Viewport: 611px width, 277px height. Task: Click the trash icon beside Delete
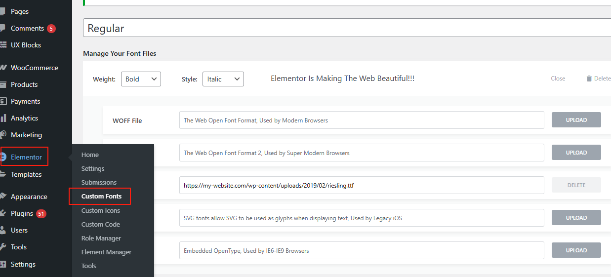click(x=589, y=79)
